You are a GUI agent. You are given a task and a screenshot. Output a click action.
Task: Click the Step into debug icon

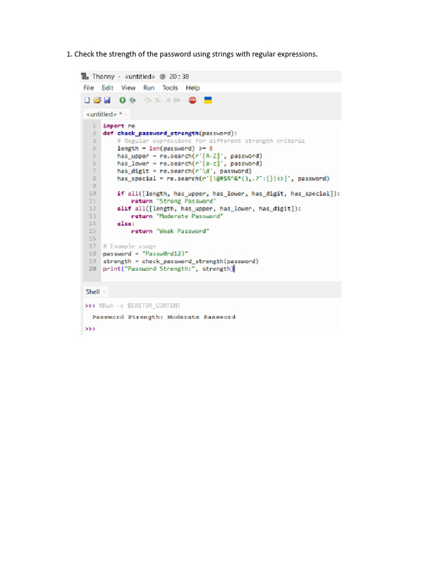pyautogui.click(x=157, y=100)
